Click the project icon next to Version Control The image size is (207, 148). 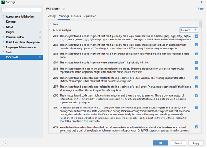[x=40, y=37]
